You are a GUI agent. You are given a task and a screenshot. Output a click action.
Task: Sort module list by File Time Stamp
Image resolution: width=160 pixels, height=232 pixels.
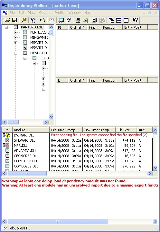66,130
